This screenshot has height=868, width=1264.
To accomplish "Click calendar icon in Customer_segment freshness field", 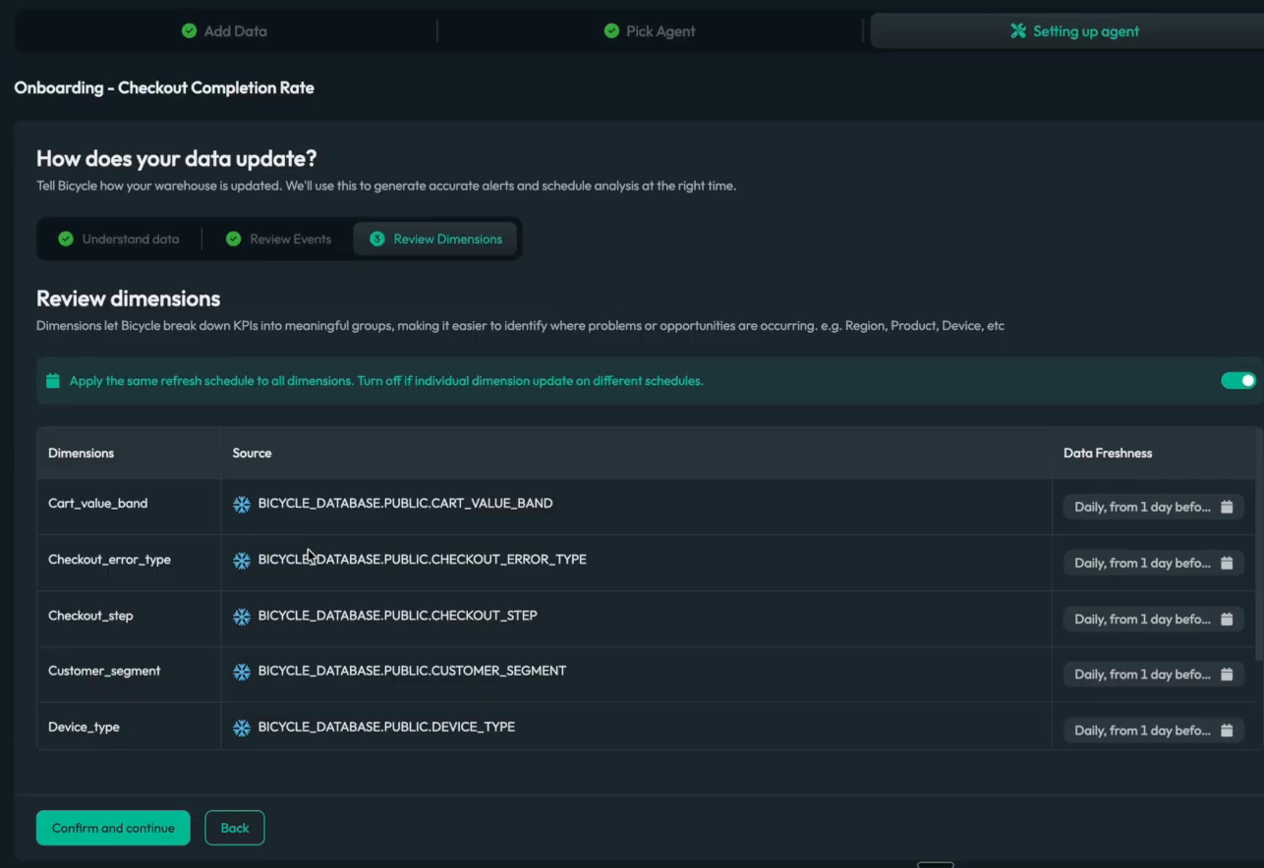I will [1227, 675].
